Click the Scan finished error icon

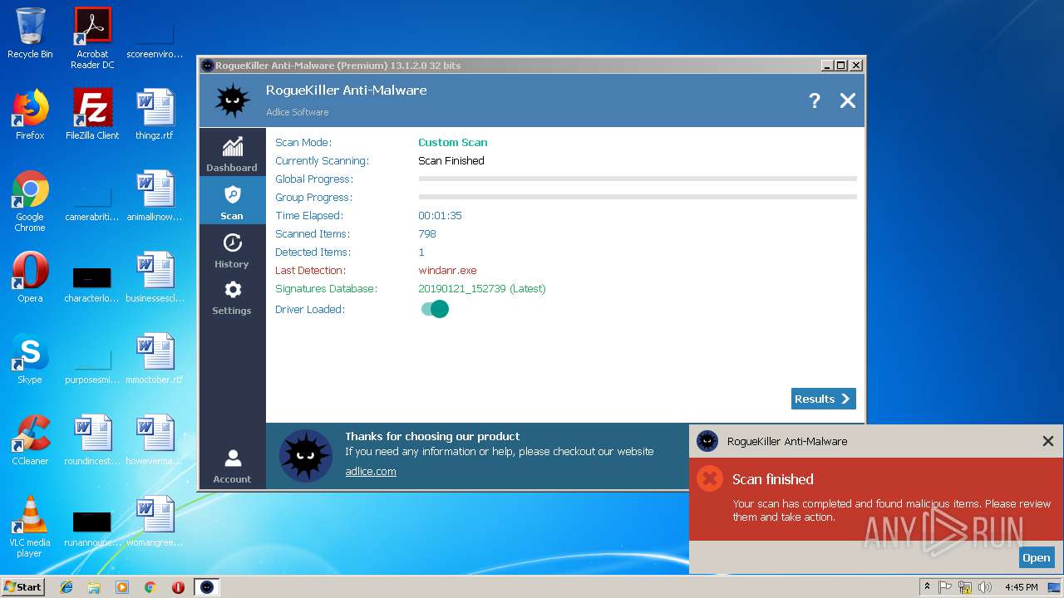(x=709, y=478)
